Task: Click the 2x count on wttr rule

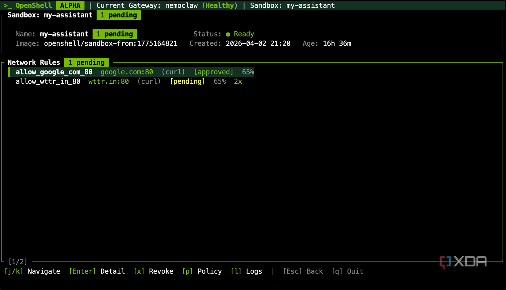Action: pos(238,82)
